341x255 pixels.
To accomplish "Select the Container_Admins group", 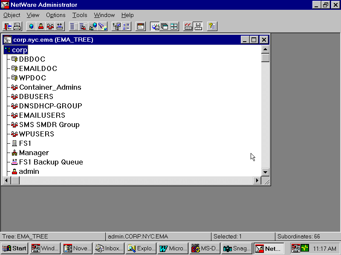I will [x=50, y=87].
